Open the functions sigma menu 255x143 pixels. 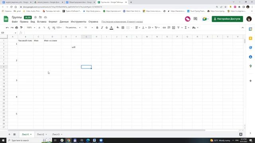click(186, 28)
